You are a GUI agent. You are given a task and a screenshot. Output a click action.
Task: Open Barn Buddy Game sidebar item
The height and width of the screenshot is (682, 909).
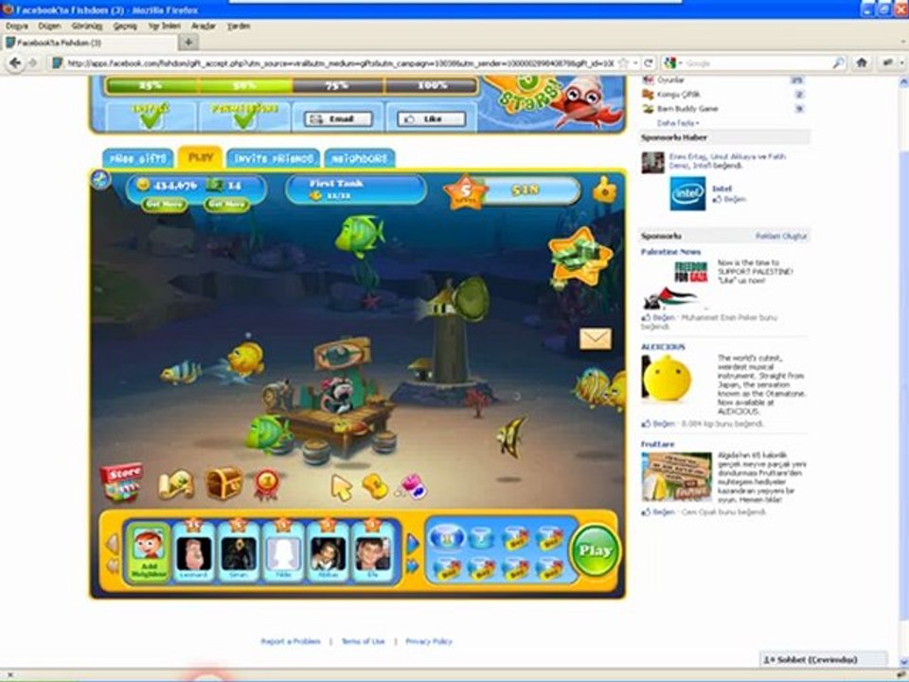[687, 108]
